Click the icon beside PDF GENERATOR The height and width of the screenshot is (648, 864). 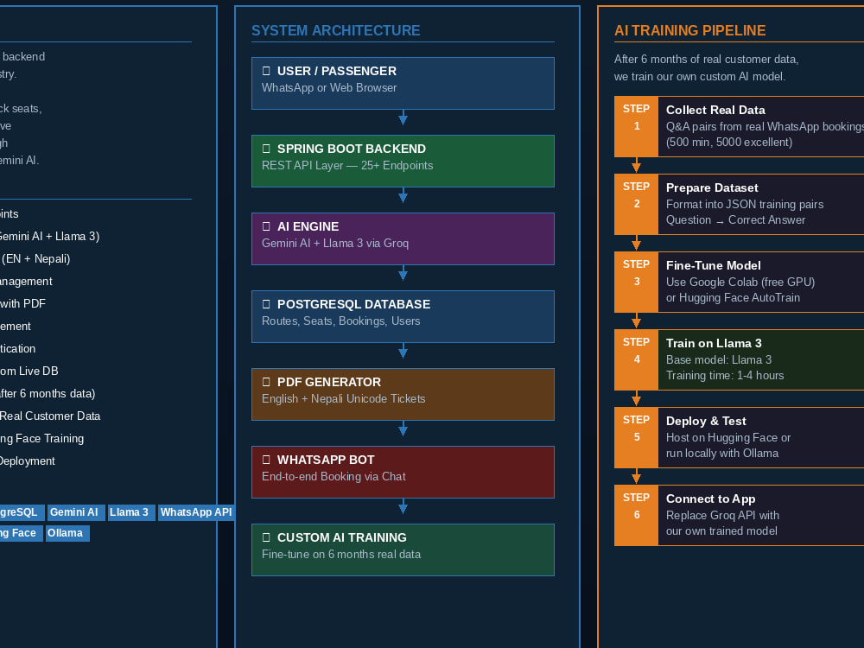tap(266, 382)
